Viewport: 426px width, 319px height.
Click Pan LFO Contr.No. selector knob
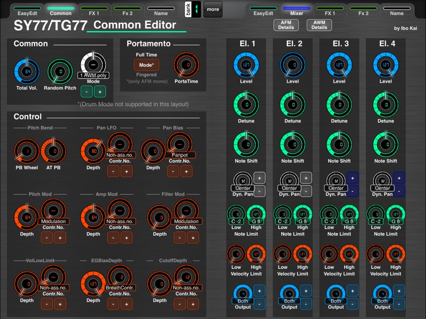(120, 145)
